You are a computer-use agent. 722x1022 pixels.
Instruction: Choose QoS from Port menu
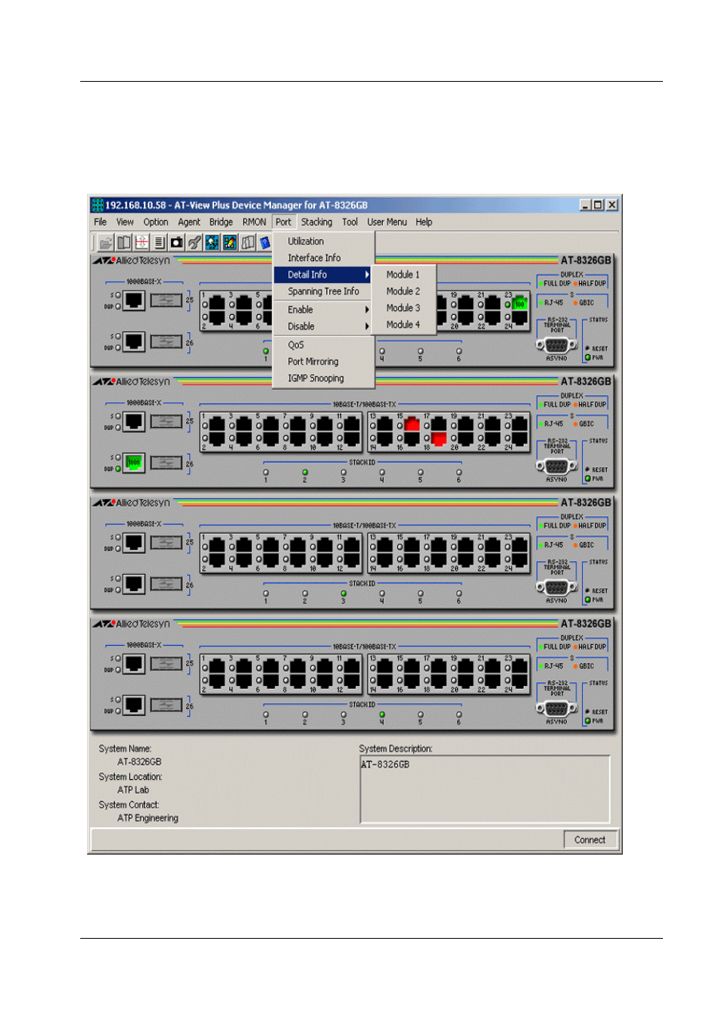coord(324,345)
